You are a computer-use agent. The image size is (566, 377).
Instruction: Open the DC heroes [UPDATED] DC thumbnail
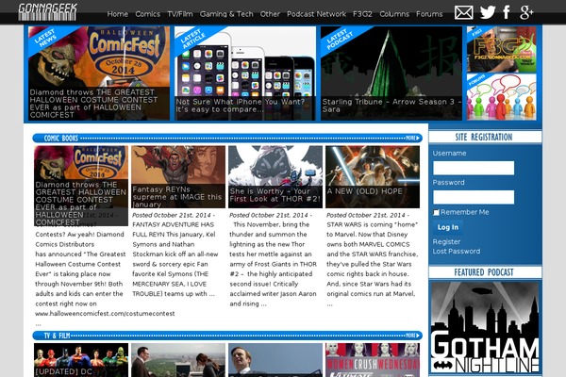point(81,360)
